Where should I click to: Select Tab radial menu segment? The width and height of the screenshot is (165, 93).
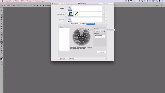87,37
